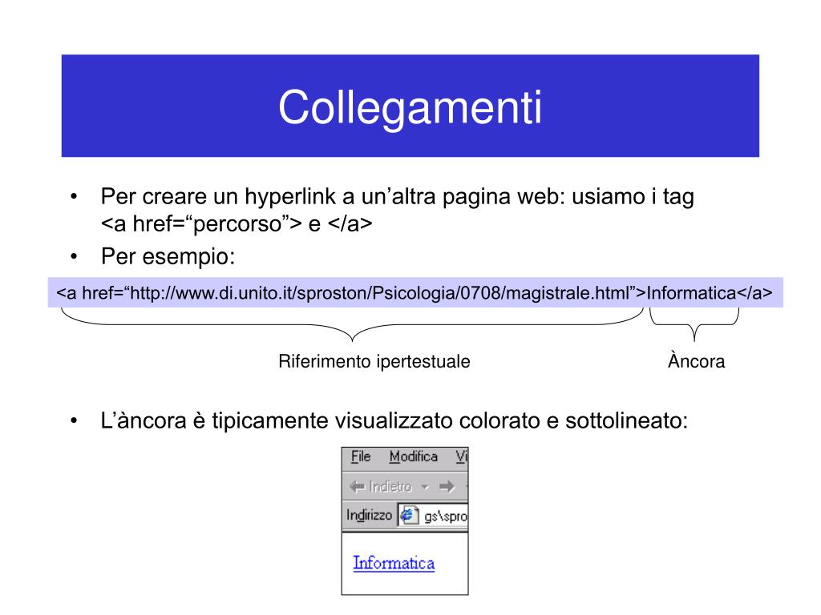
Task: Click the "L'àncora è tipicamente" bullet text
Action: (x=394, y=420)
